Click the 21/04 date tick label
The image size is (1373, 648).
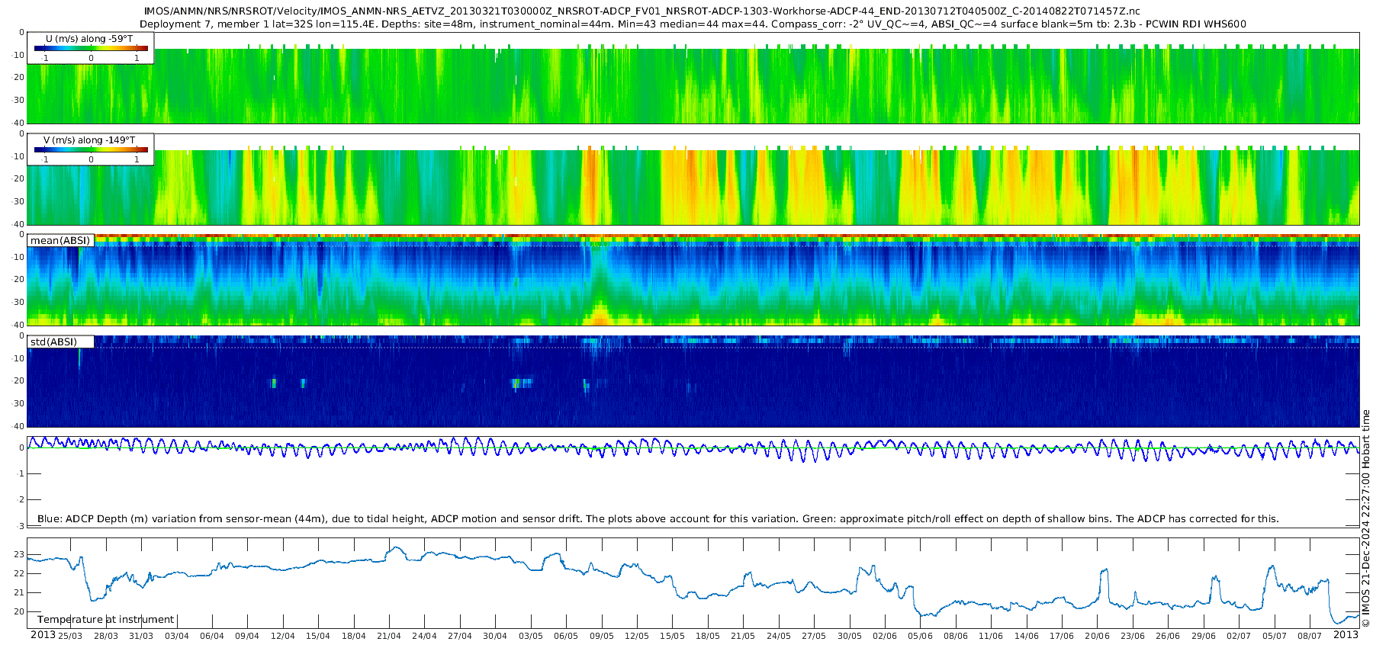pos(389,636)
